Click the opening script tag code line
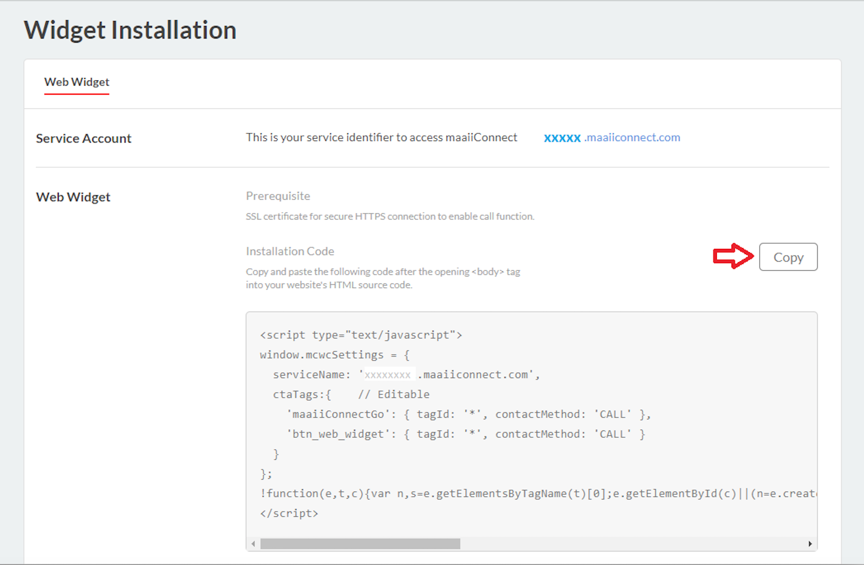Image resolution: width=864 pixels, height=565 pixels. 361,335
